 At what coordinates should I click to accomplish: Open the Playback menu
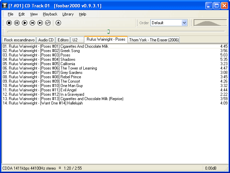pos(50,14)
